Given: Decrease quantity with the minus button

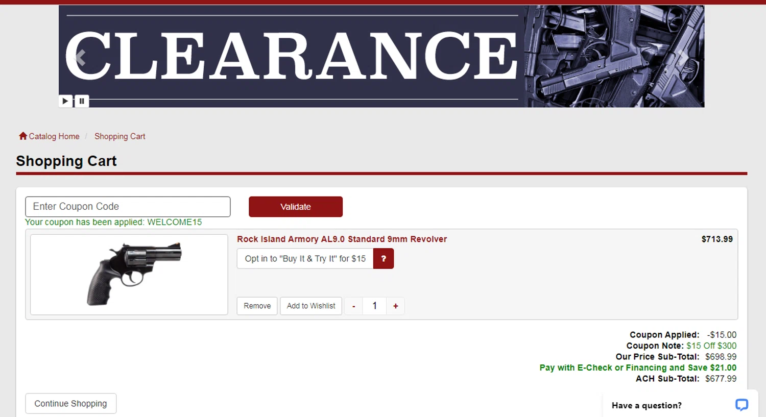Looking at the screenshot, I should 353,306.
